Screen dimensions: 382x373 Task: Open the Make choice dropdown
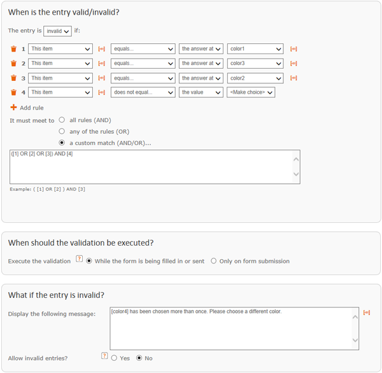251,92
